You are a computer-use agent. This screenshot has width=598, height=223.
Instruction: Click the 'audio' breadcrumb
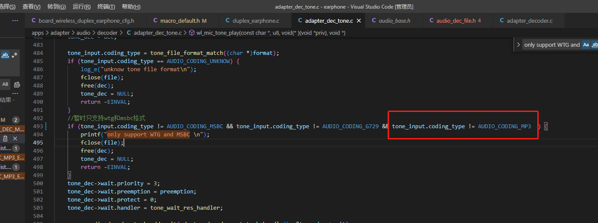[83, 33]
